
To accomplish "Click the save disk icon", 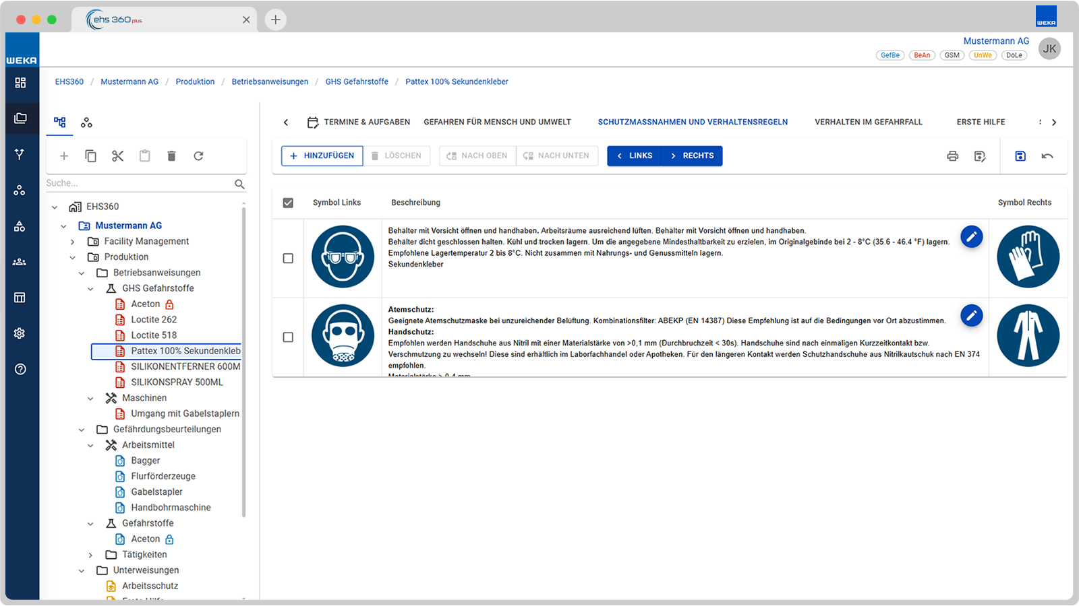I will pos(1020,156).
